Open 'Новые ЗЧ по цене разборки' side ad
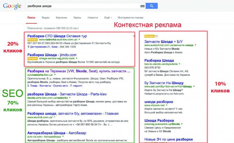Viewport: 234px width, 143px height. pyautogui.click(x=168, y=140)
